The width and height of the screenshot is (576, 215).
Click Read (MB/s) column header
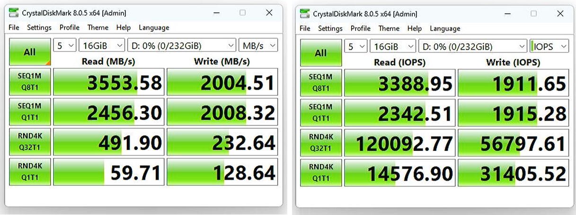(109, 61)
